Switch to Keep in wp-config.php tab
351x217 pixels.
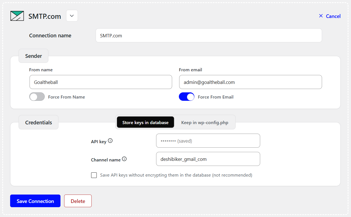click(x=205, y=122)
